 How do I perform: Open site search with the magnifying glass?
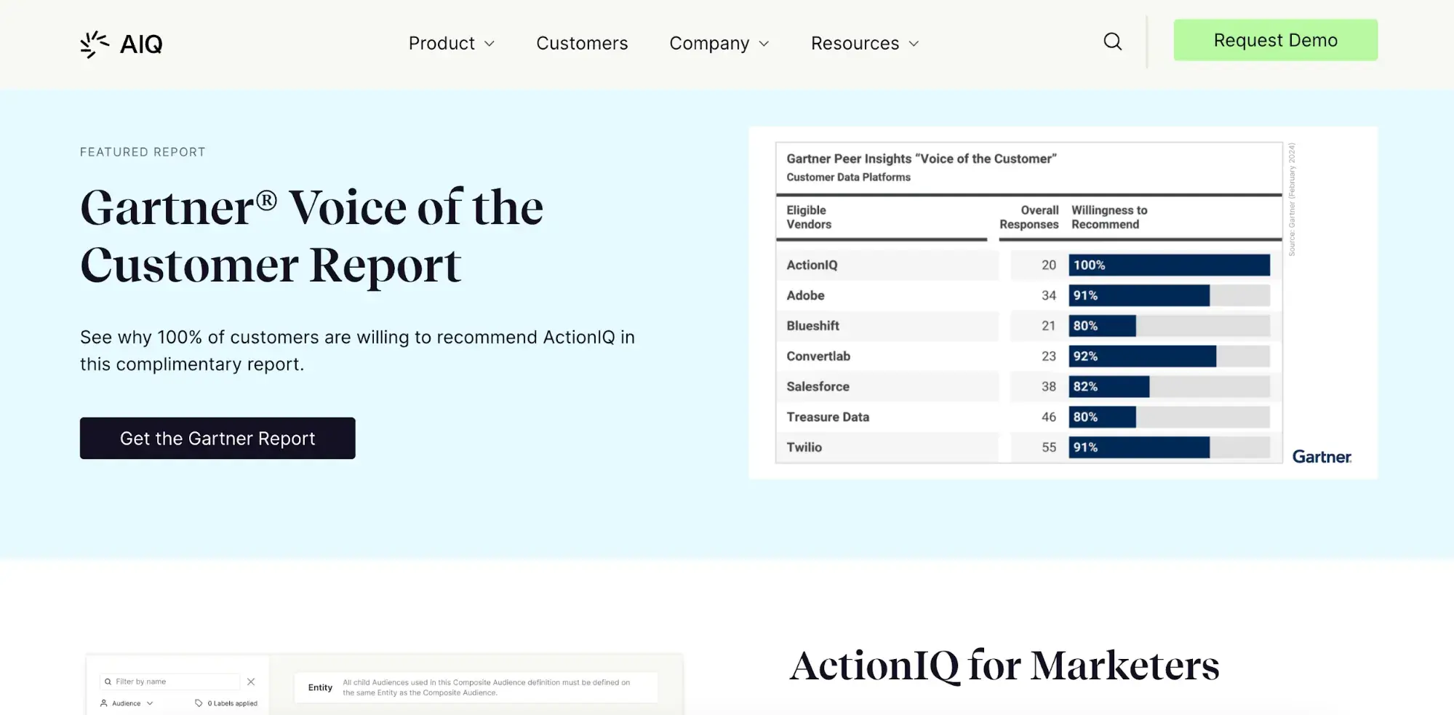1112,41
